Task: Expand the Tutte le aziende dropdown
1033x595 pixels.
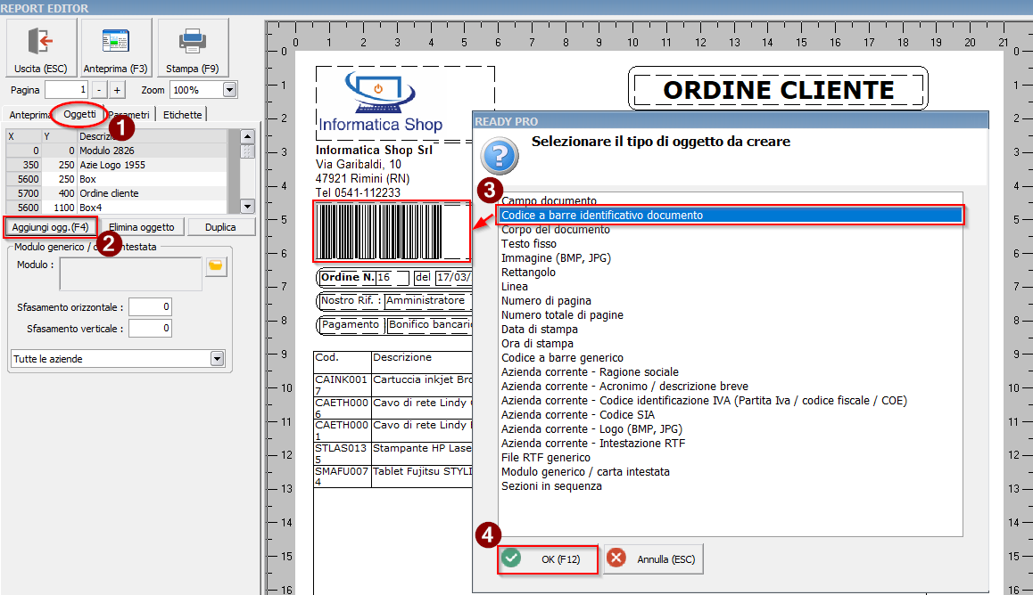Action: [x=217, y=359]
